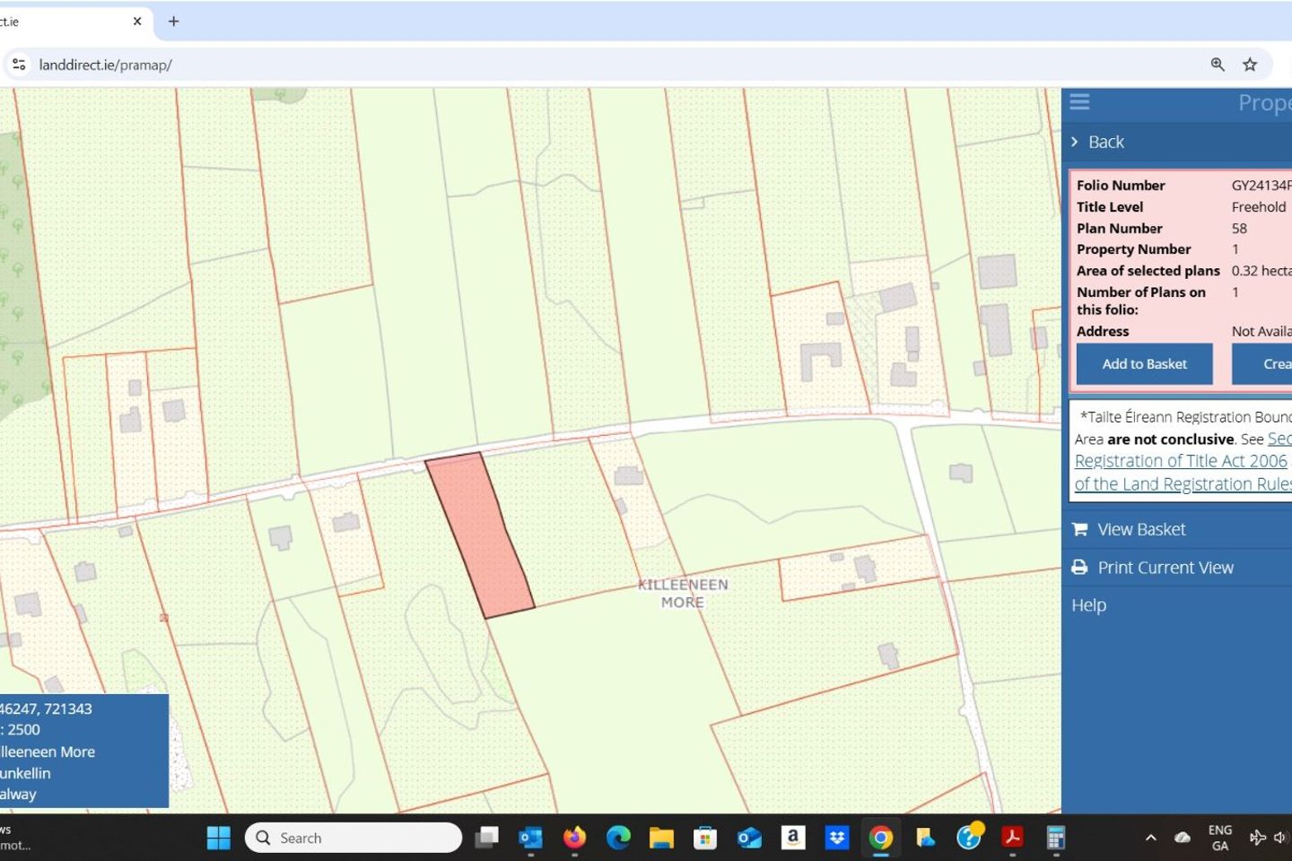Image resolution: width=1292 pixels, height=861 pixels.
Task: Open the ENG GA language switcher
Action: tap(1219, 838)
